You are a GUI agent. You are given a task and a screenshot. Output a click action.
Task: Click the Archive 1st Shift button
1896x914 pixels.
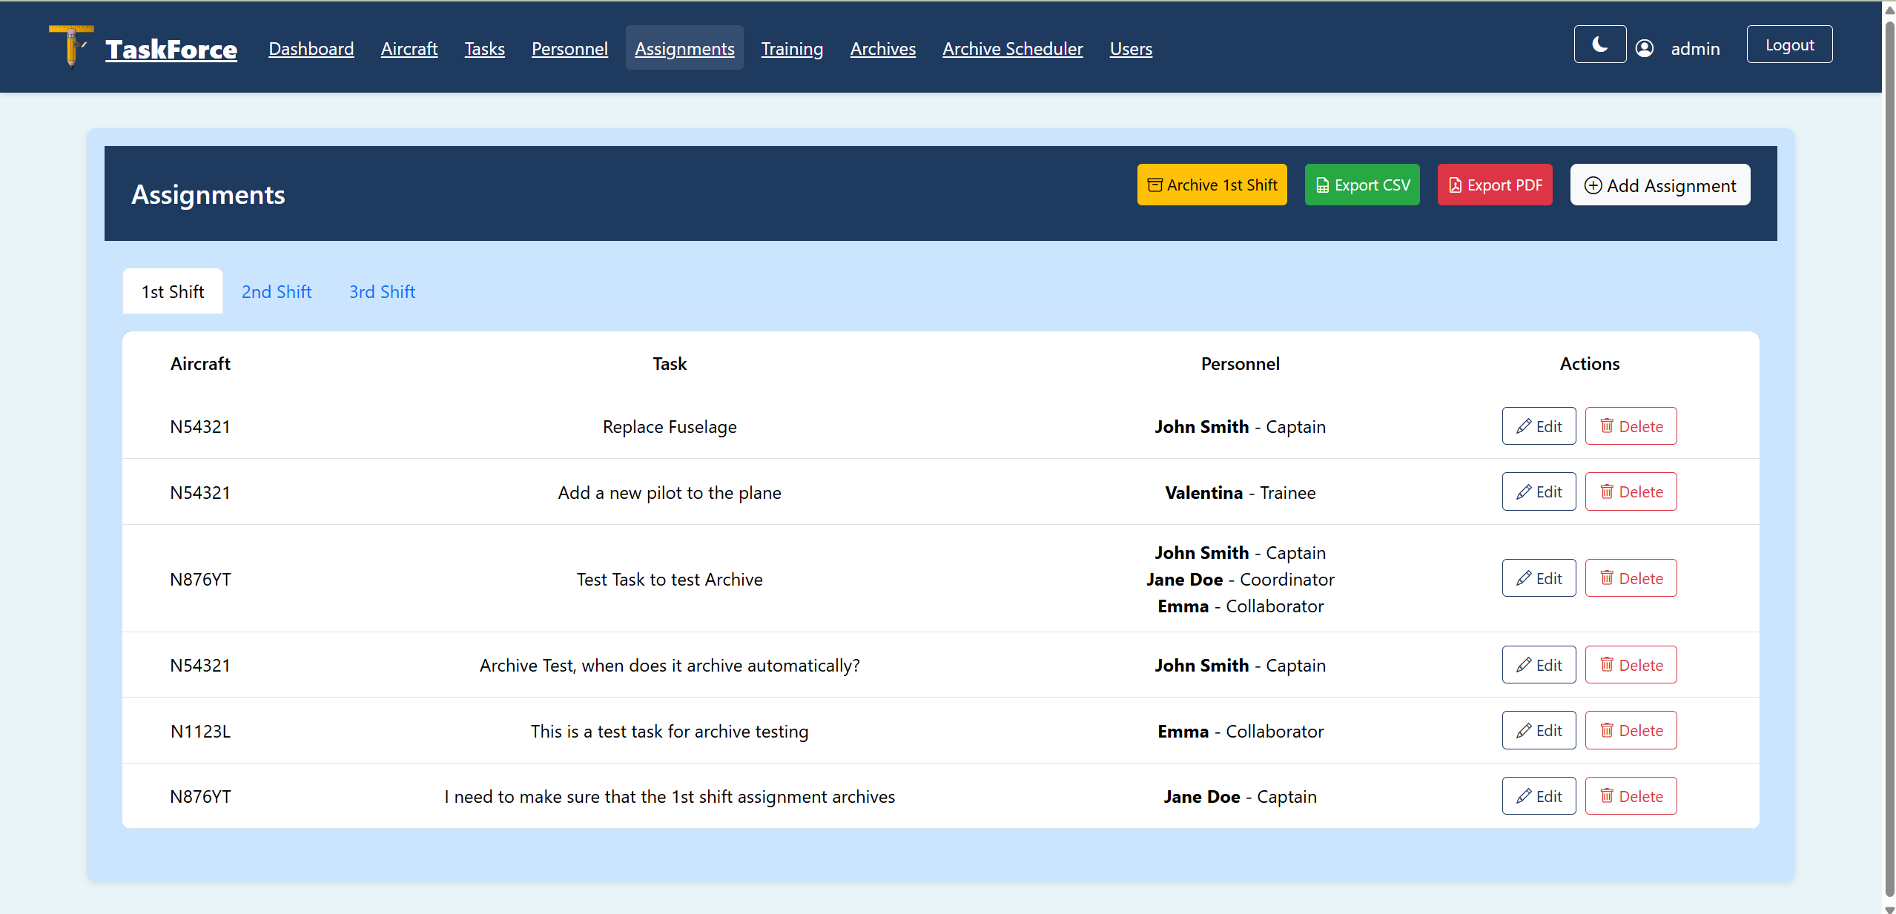point(1212,185)
